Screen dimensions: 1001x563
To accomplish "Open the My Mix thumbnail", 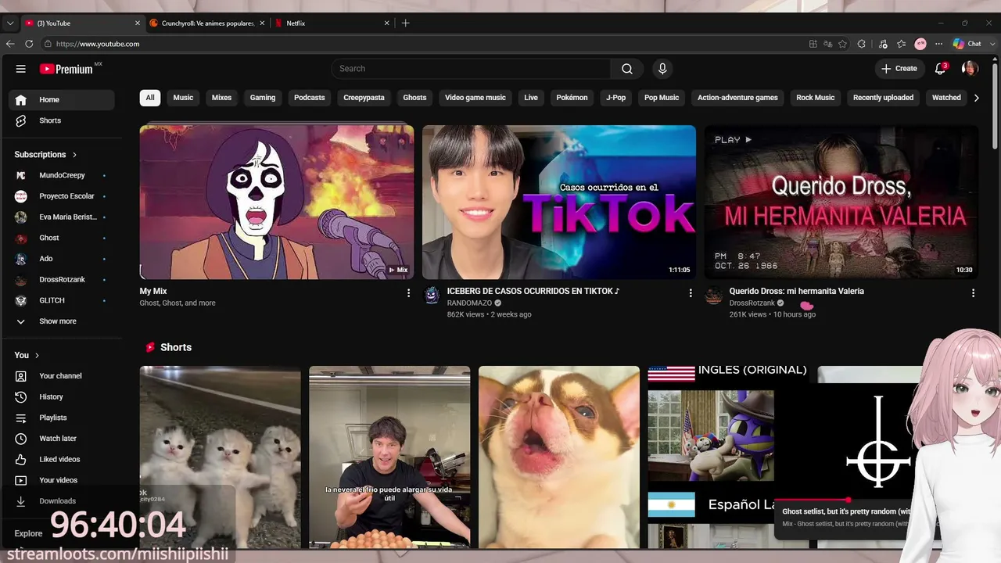I will point(277,202).
